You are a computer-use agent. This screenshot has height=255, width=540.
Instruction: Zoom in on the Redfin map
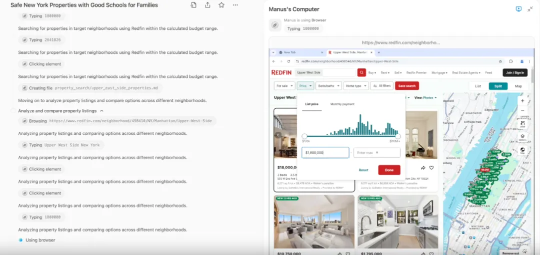522,100
